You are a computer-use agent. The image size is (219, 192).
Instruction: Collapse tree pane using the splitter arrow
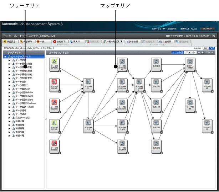(x=45, y=119)
